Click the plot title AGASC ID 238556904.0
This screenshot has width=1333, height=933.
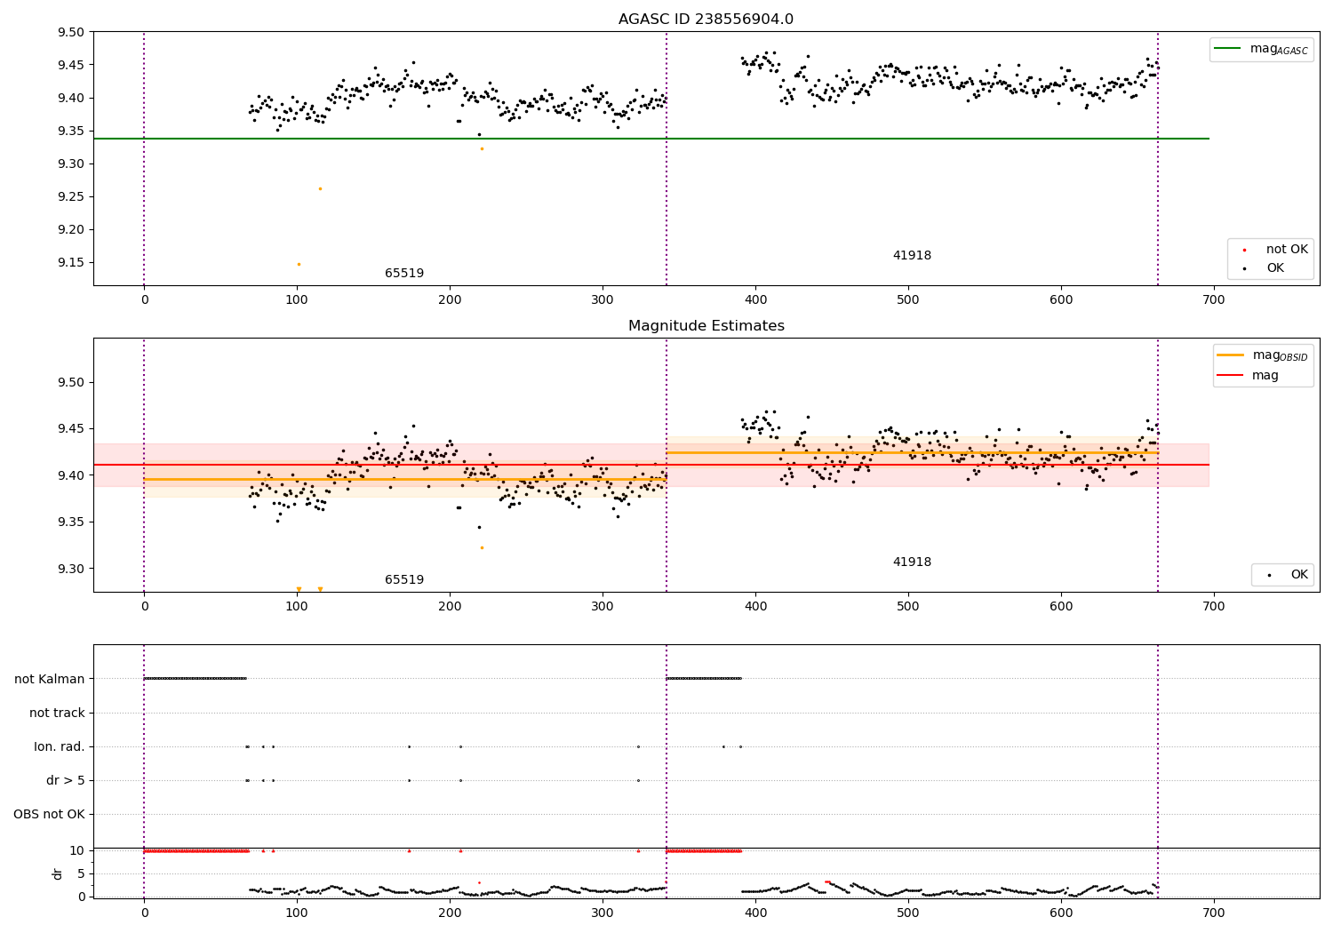coord(706,20)
